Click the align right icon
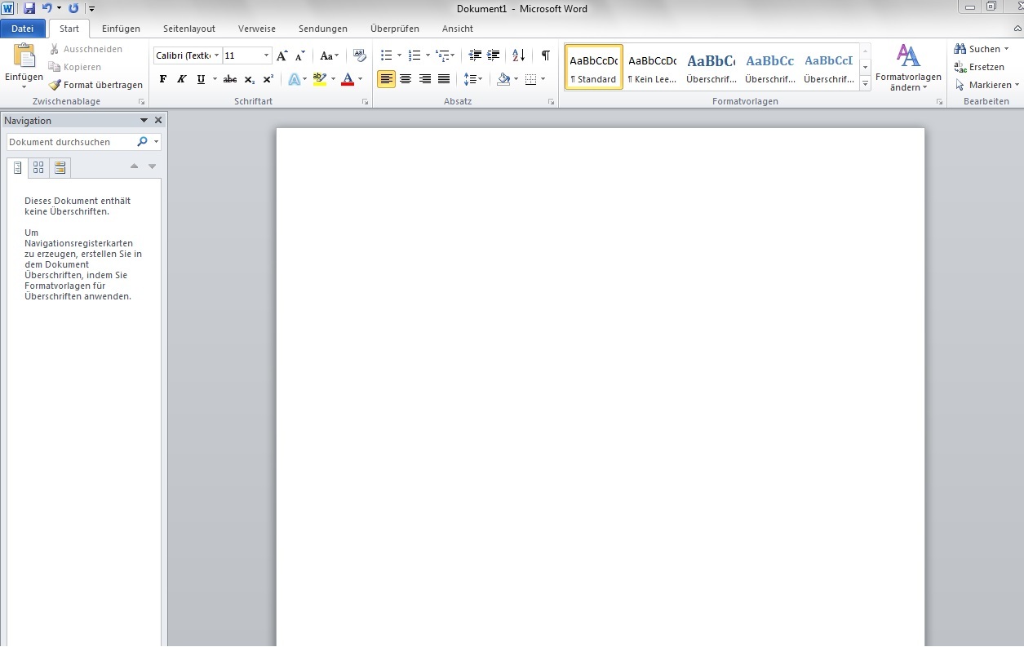This screenshot has height=647, width=1024. coord(424,79)
